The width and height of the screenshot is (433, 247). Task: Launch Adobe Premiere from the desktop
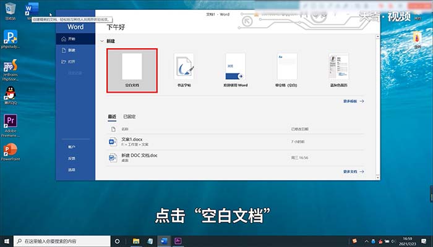[x=11, y=126]
